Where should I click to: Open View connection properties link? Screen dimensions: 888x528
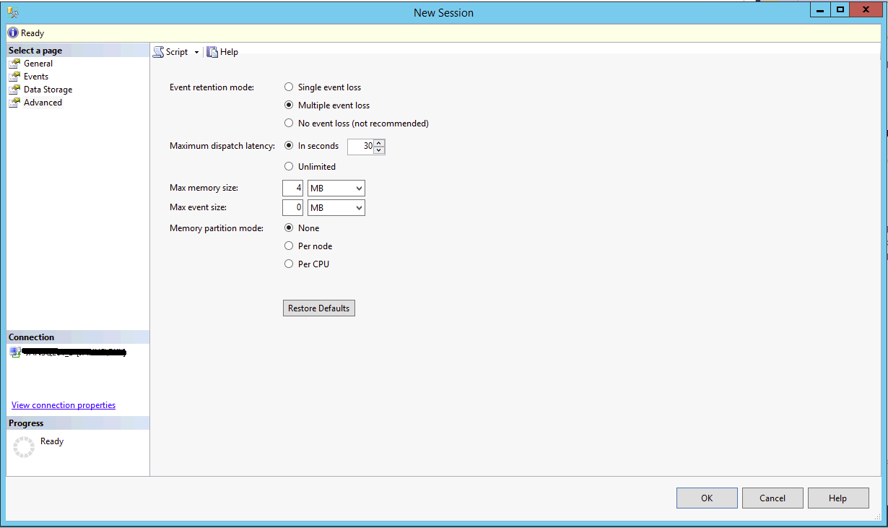(64, 405)
